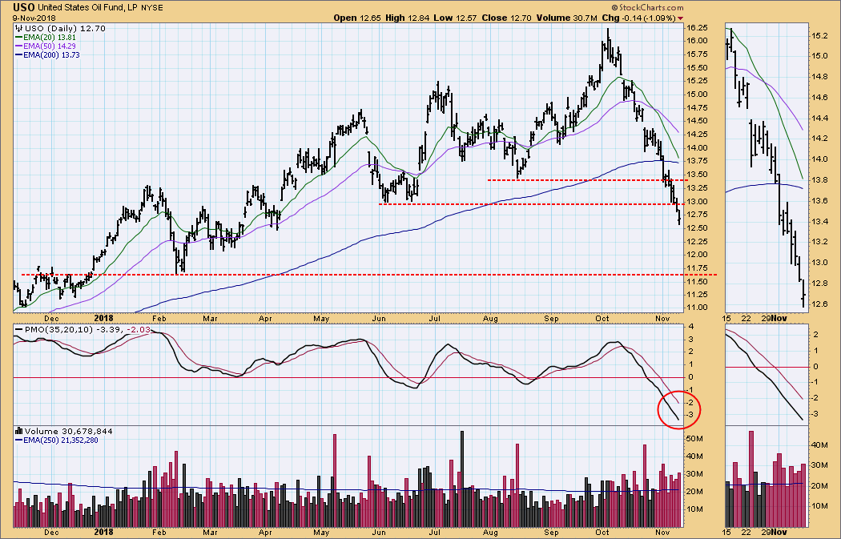Click the "EMA(20) 13.81" legend text

50,38
